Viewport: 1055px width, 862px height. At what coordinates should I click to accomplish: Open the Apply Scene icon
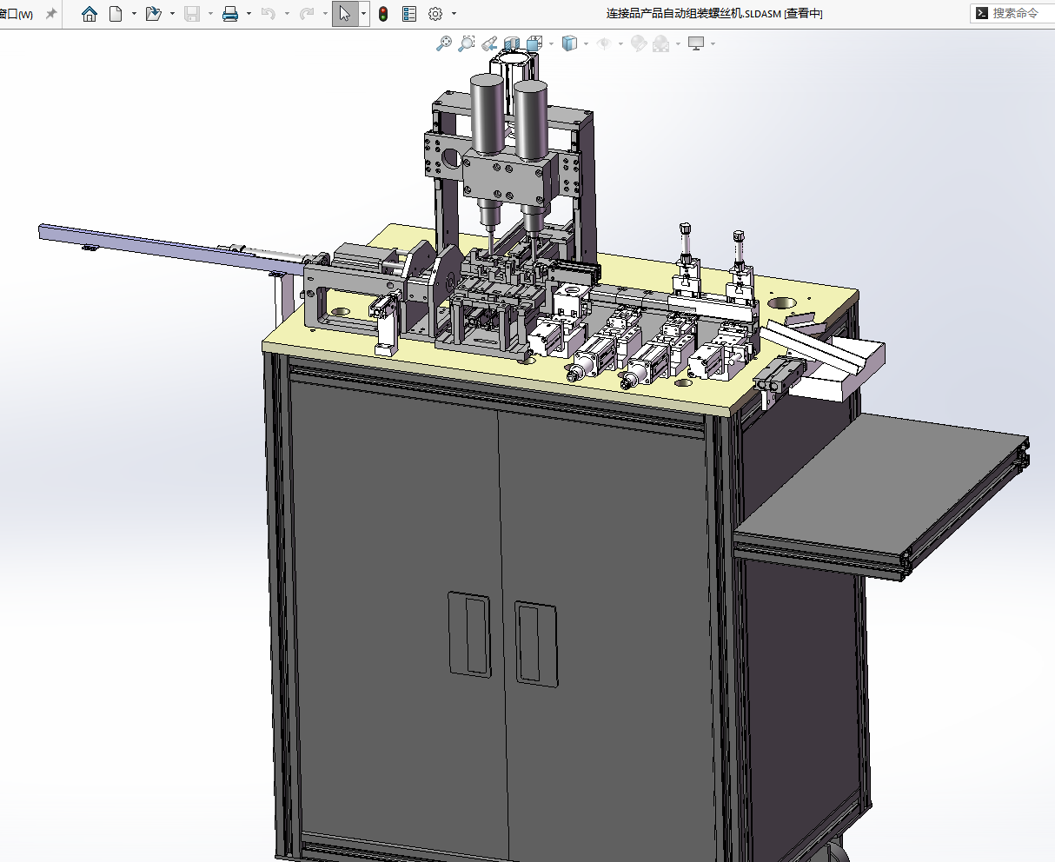(x=661, y=43)
